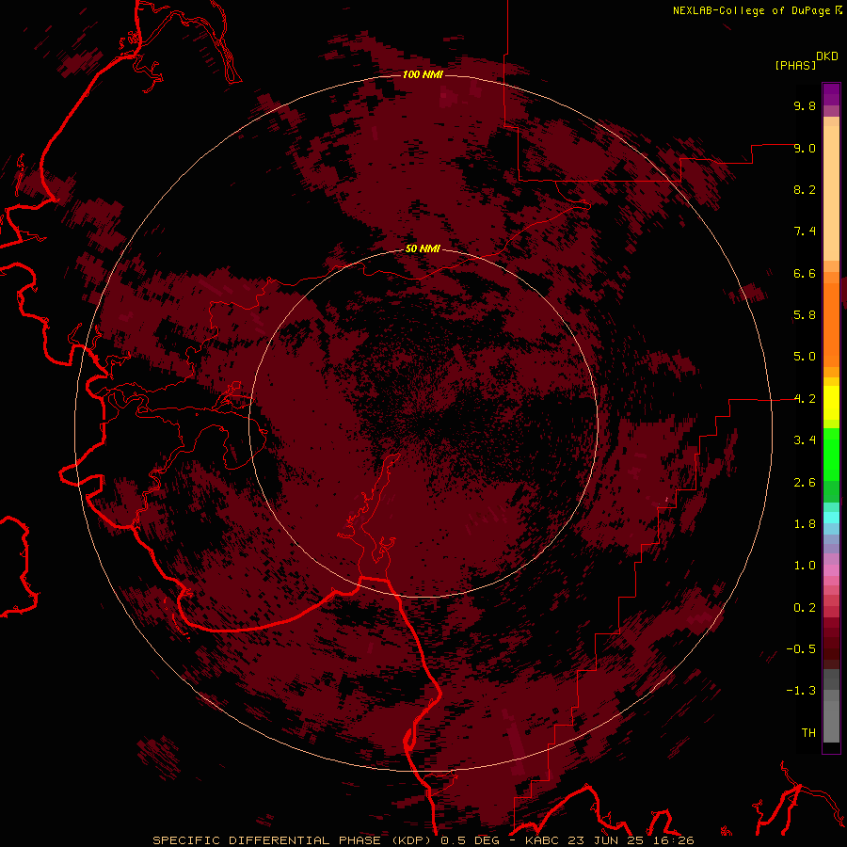Click the KABC radar site identifier
The width and height of the screenshot is (847, 847).
pyautogui.click(x=543, y=840)
